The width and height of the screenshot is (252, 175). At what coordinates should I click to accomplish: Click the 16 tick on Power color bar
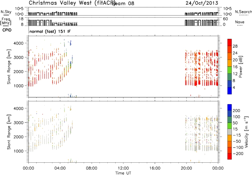point(235,67)
